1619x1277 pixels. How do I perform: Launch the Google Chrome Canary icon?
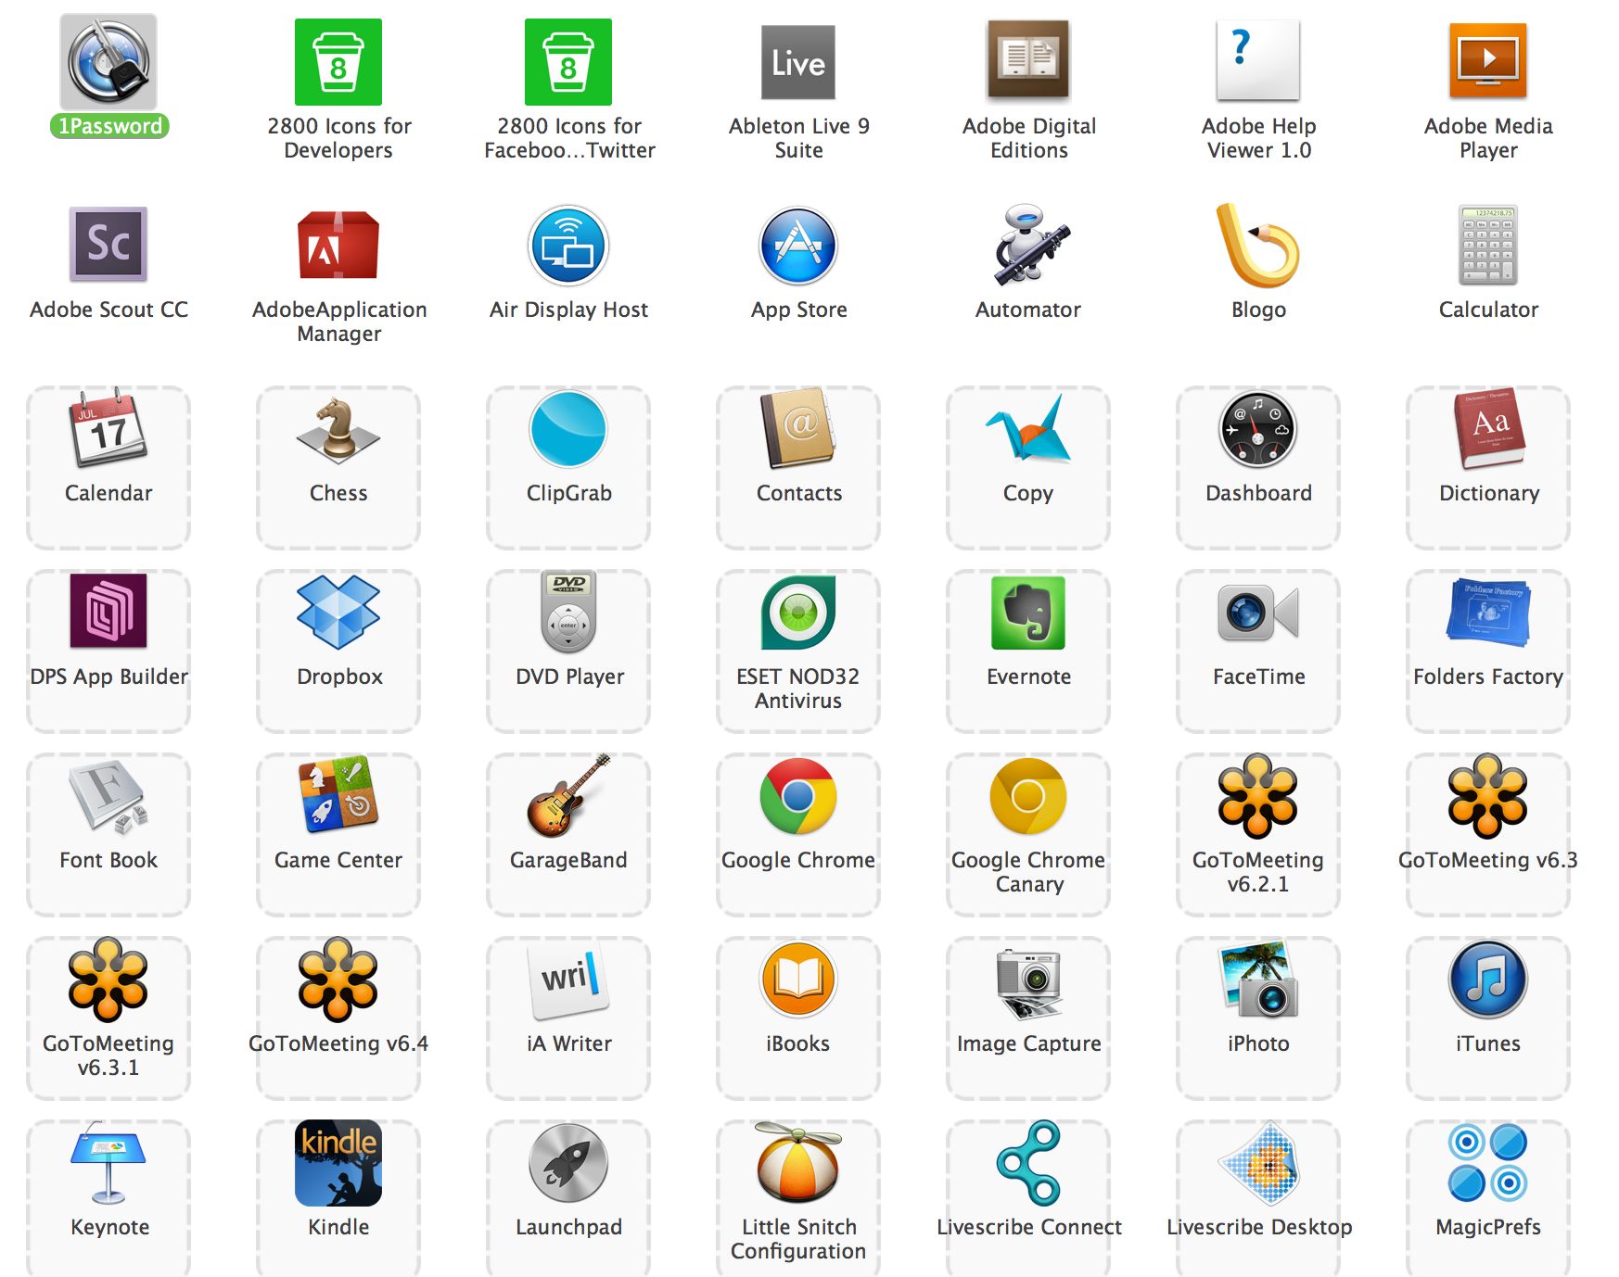pos(1028,796)
